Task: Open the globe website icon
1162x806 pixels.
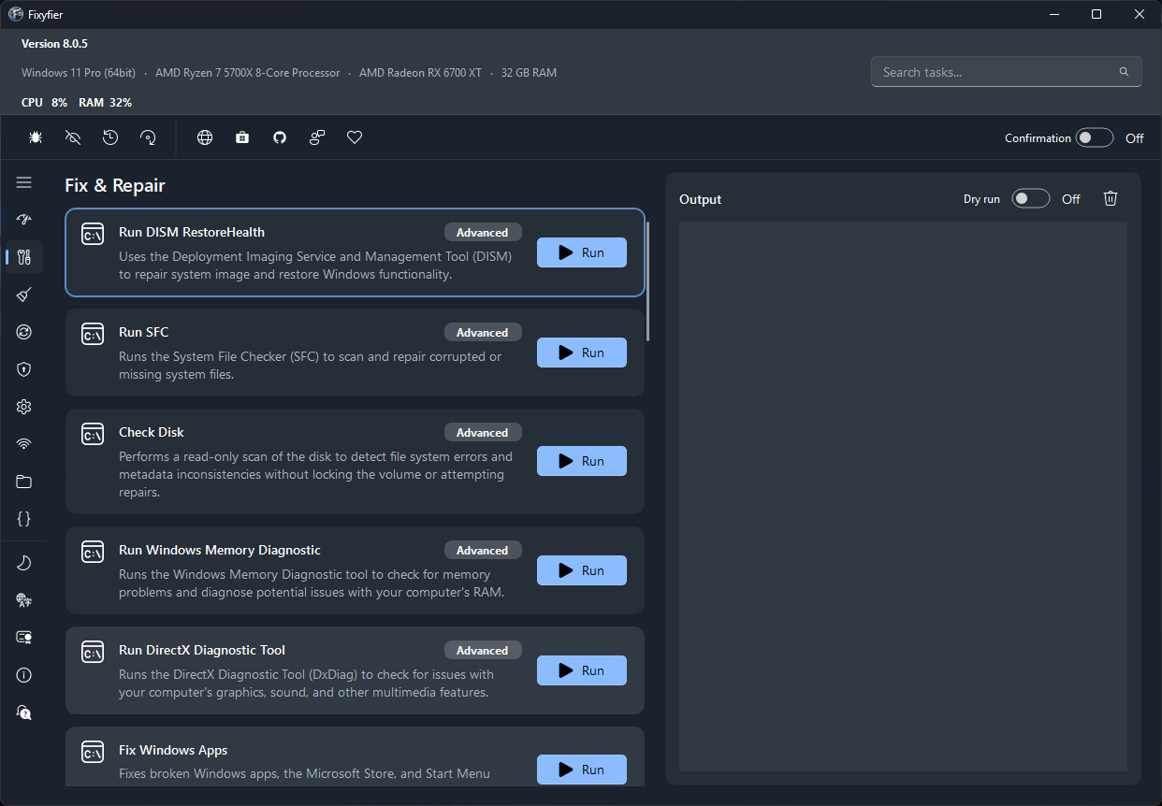Action: pos(205,137)
